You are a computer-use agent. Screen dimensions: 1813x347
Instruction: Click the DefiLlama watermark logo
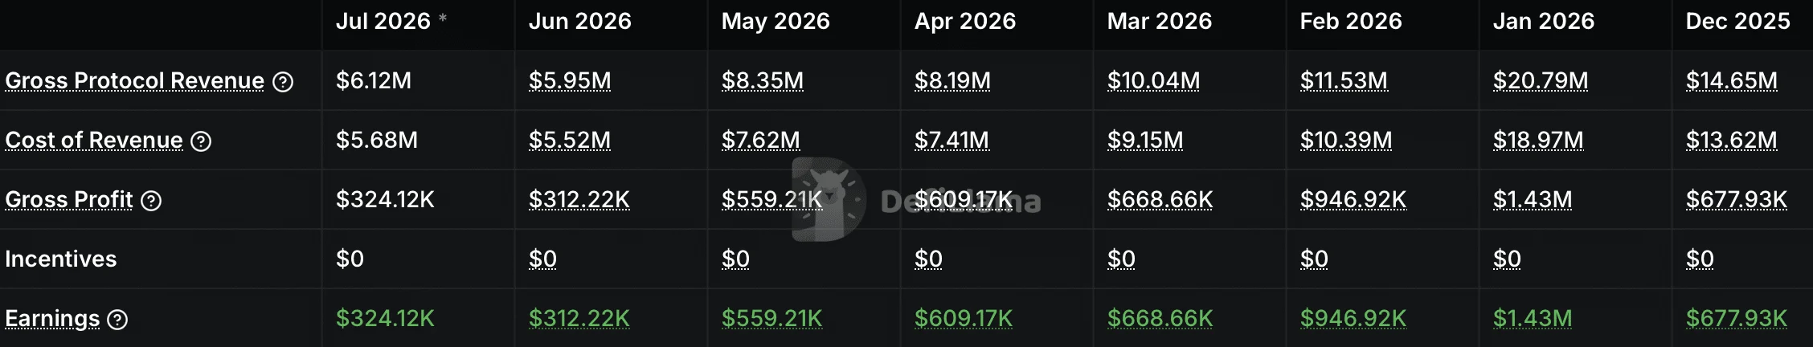coord(916,200)
